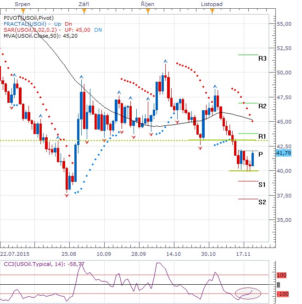Click the down fractal arrow below late-October low

[x=200, y=148]
